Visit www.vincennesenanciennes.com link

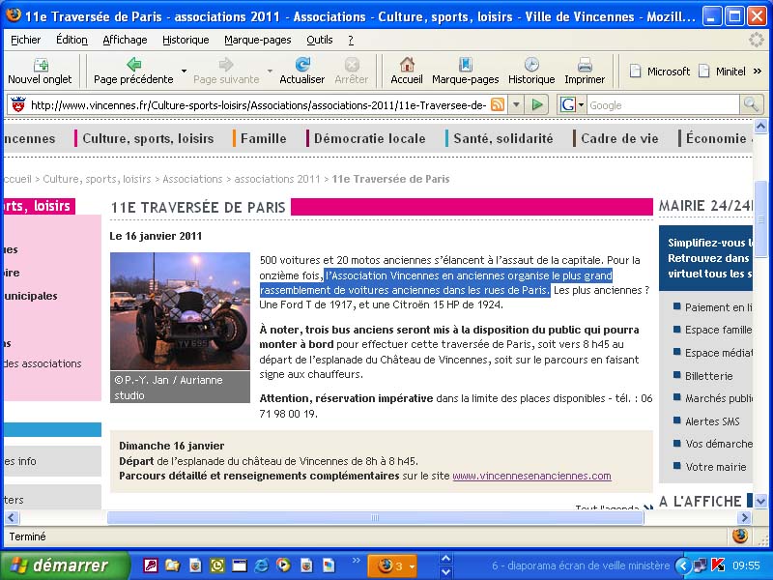pyautogui.click(x=531, y=476)
